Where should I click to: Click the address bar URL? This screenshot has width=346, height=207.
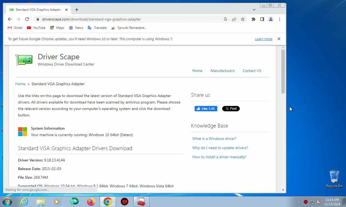91,19
